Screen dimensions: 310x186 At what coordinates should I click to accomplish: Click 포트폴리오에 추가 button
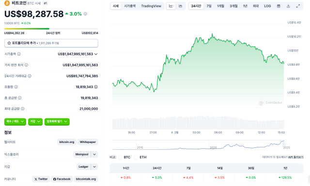coord(51,43)
